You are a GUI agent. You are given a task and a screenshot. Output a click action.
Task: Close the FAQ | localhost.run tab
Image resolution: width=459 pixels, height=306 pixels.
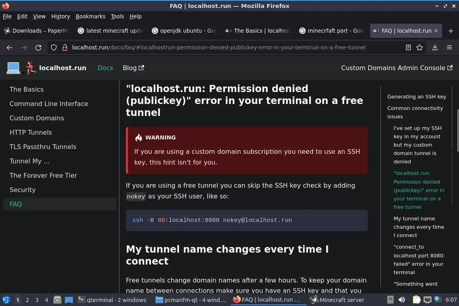[436, 31]
